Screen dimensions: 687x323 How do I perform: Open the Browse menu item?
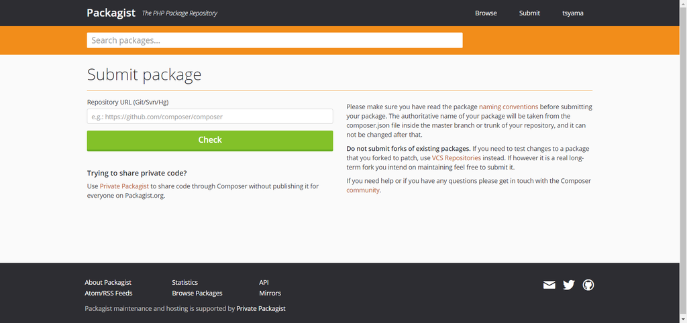(x=486, y=13)
